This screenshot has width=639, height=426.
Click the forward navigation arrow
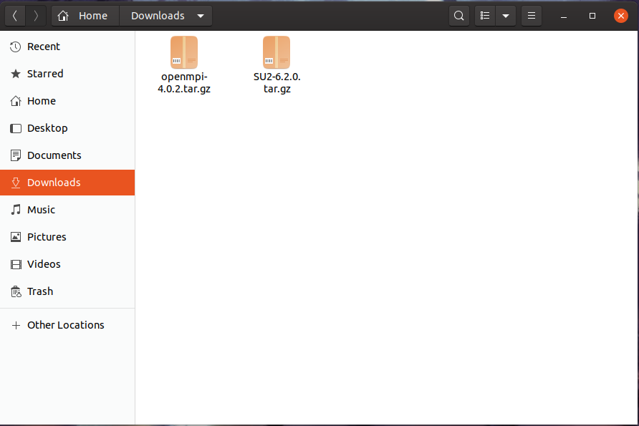34,15
